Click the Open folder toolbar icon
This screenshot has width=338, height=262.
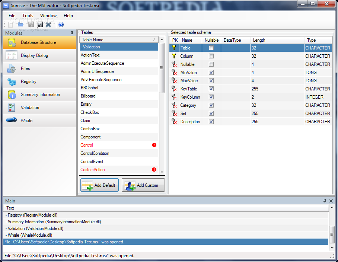(x=21, y=25)
